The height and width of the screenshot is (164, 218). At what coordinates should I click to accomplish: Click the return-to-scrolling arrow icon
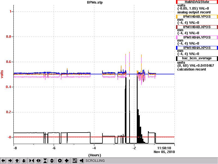pos(81,161)
